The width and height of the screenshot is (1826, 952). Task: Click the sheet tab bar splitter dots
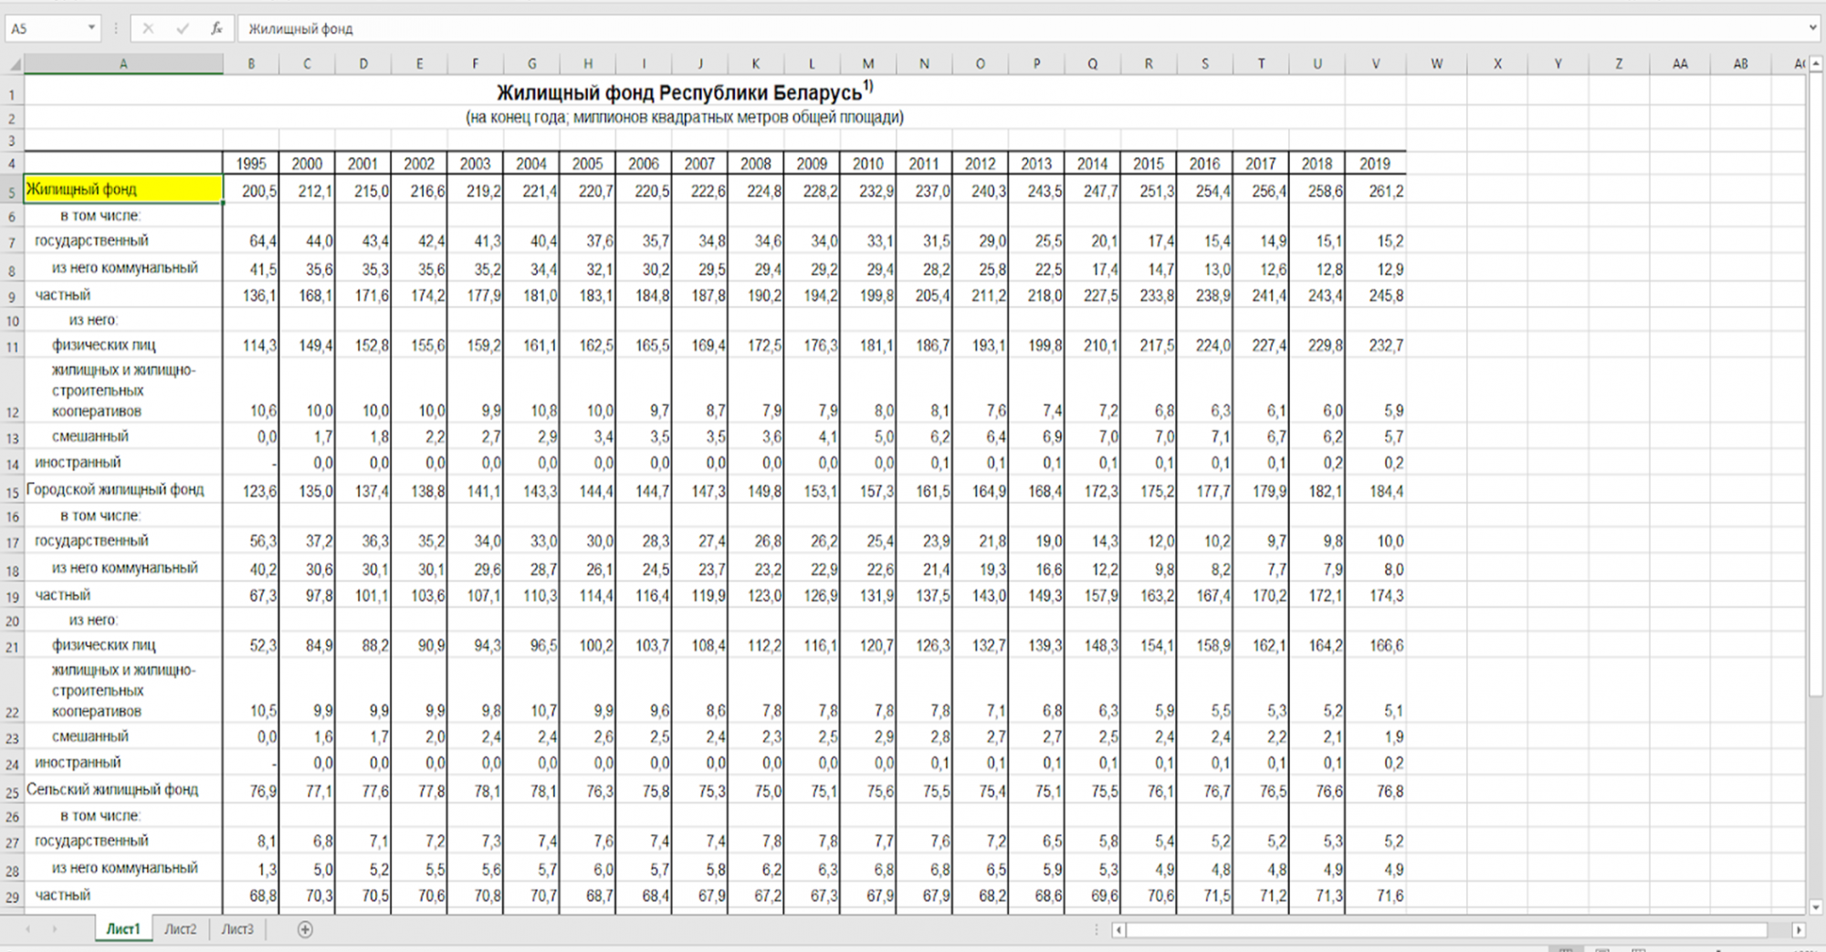1097,930
